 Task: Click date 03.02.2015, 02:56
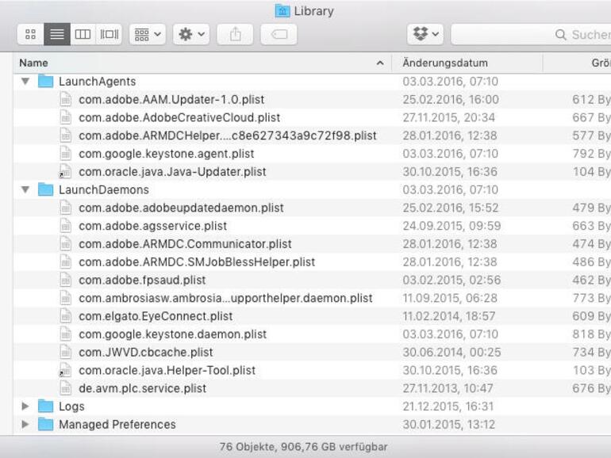pyautogui.click(x=452, y=280)
